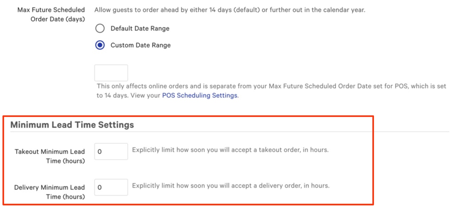
Task: Click the delivery order lead time description
Action: coord(231,186)
